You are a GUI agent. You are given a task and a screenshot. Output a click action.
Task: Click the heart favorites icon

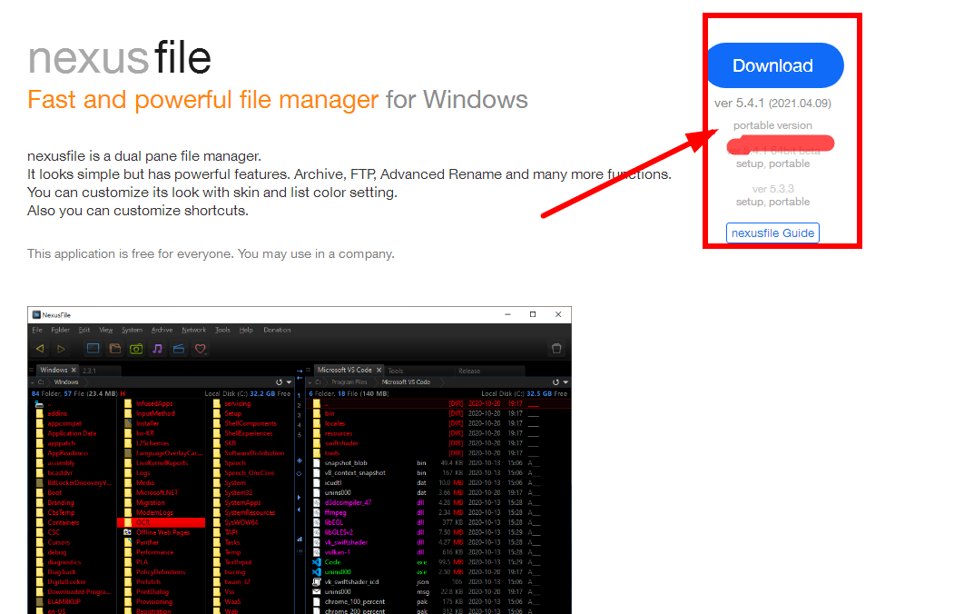[x=201, y=349]
